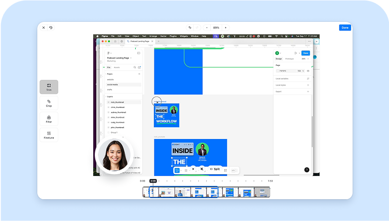This screenshot has height=221, width=389.
Task: Close the editor with the X icon
Action: [44, 27]
